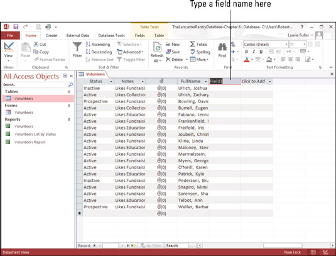This screenshot has height=256, width=336.
Task: Click Laurie Fuller account name
Action: click(298, 35)
